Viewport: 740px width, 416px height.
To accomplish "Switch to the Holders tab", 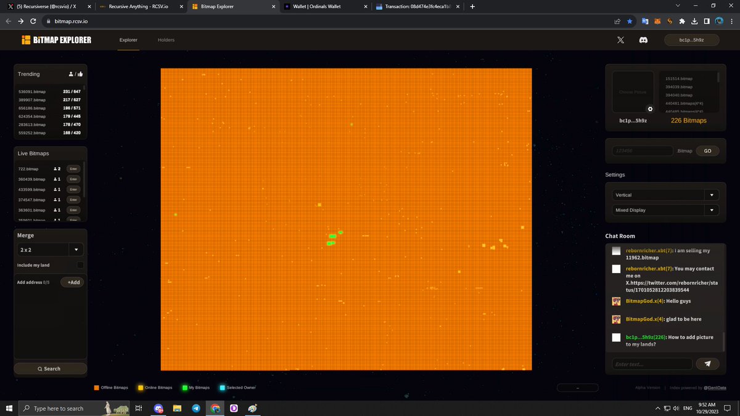I will pyautogui.click(x=166, y=39).
